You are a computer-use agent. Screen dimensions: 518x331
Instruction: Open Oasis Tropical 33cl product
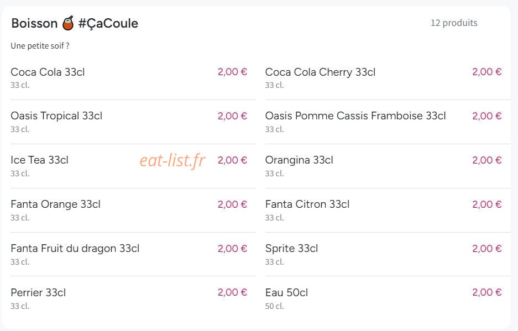[x=133, y=122]
